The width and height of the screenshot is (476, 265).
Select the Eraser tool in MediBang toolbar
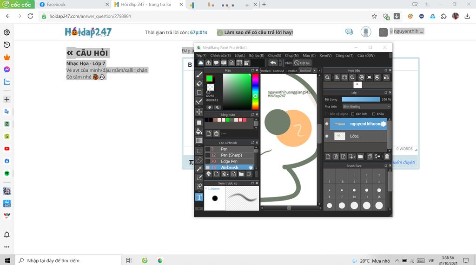click(x=199, y=83)
